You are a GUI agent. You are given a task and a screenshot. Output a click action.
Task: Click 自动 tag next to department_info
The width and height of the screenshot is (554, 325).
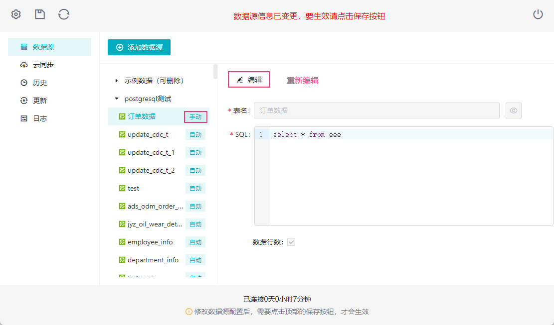pyautogui.click(x=195, y=260)
